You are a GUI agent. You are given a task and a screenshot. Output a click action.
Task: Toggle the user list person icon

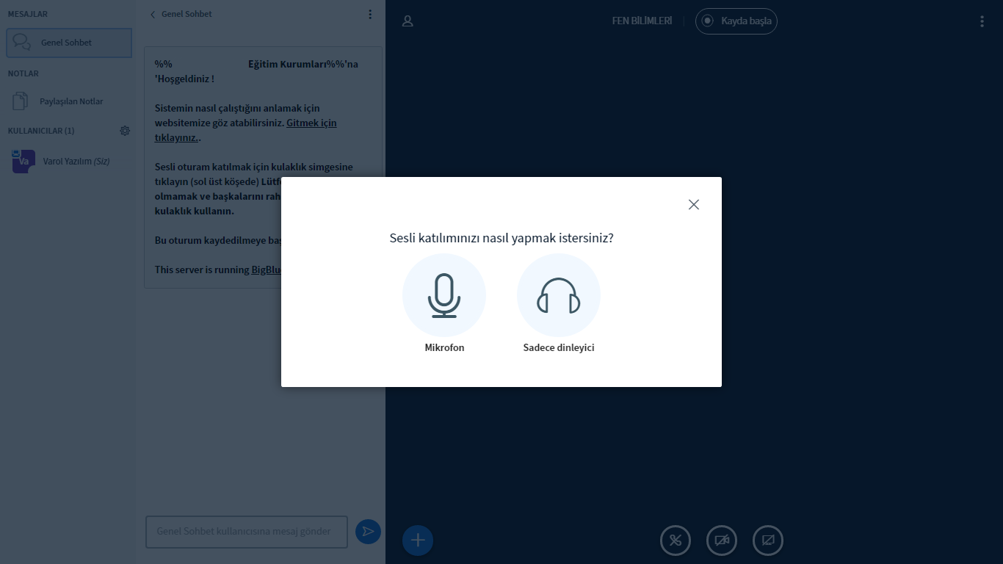point(408,21)
